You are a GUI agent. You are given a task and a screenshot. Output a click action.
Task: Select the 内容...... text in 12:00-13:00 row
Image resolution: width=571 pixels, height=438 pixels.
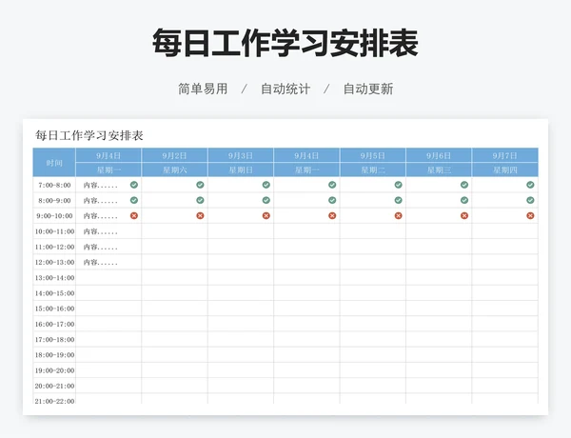click(x=101, y=262)
